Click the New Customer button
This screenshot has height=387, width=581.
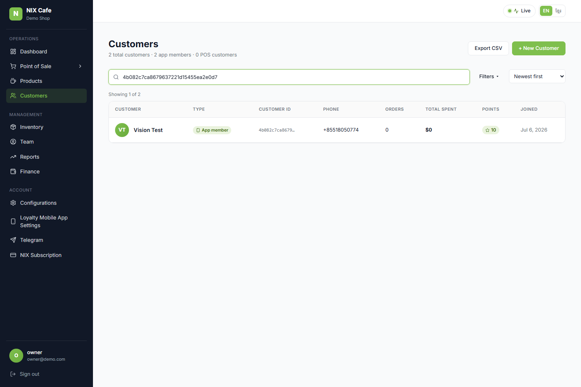539,48
